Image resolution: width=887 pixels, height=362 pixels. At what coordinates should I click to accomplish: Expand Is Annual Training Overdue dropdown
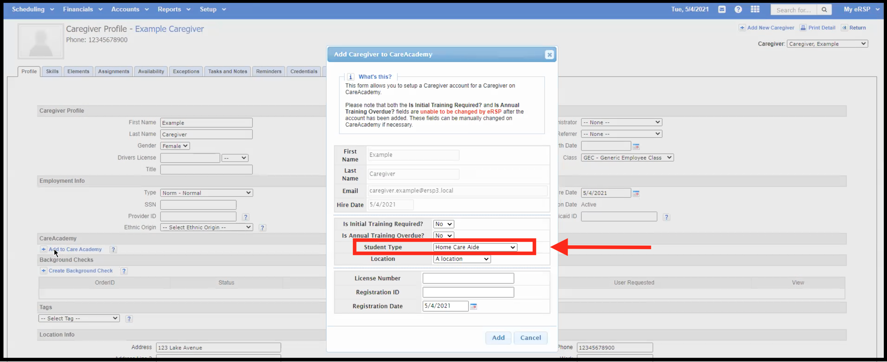tap(443, 236)
